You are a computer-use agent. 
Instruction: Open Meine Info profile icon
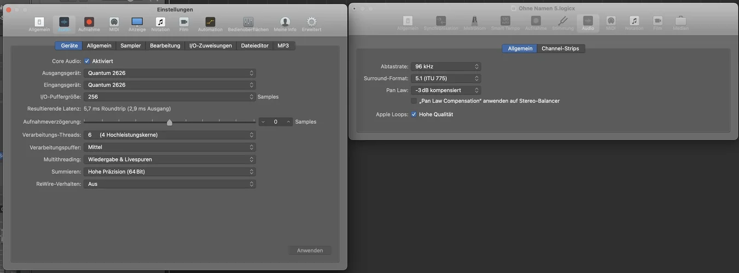click(x=285, y=24)
